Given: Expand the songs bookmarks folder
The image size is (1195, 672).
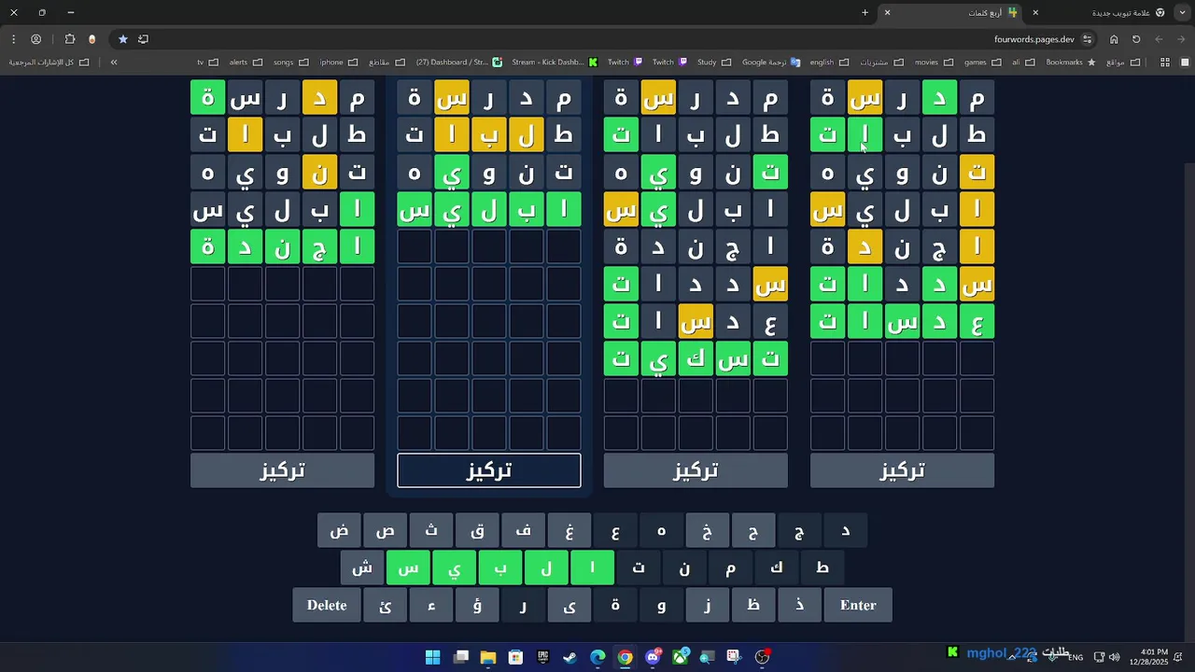Looking at the screenshot, I should coord(291,63).
